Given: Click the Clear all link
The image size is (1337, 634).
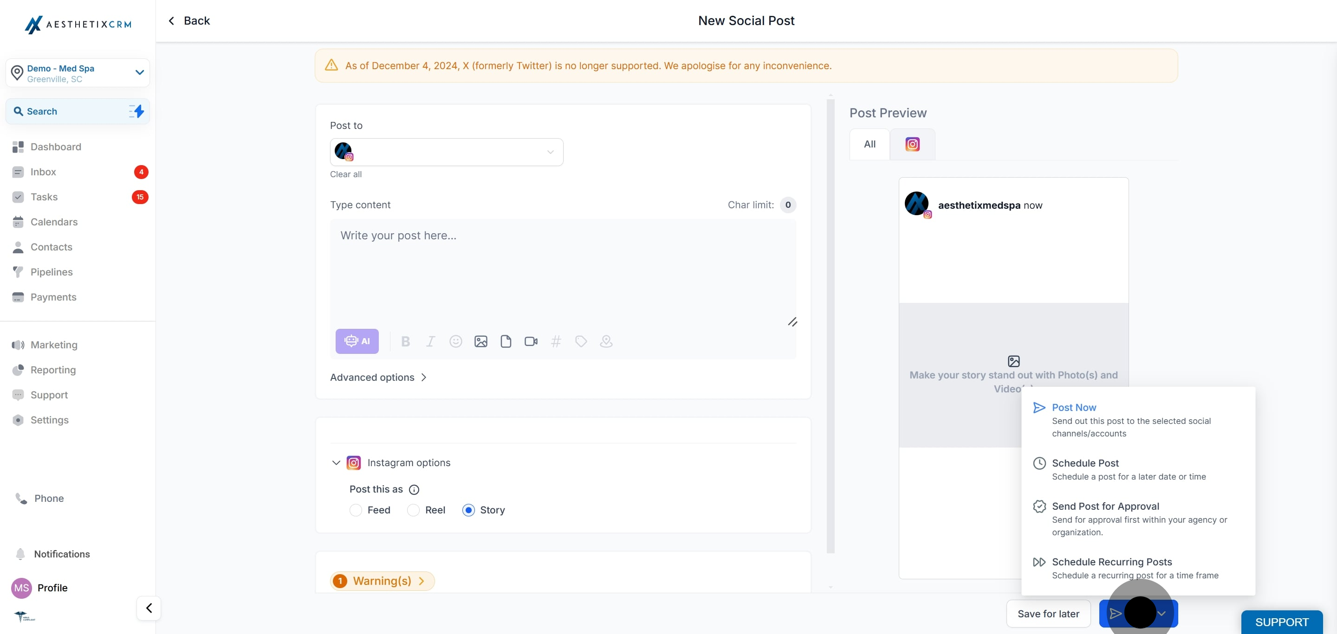Looking at the screenshot, I should (x=346, y=174).
